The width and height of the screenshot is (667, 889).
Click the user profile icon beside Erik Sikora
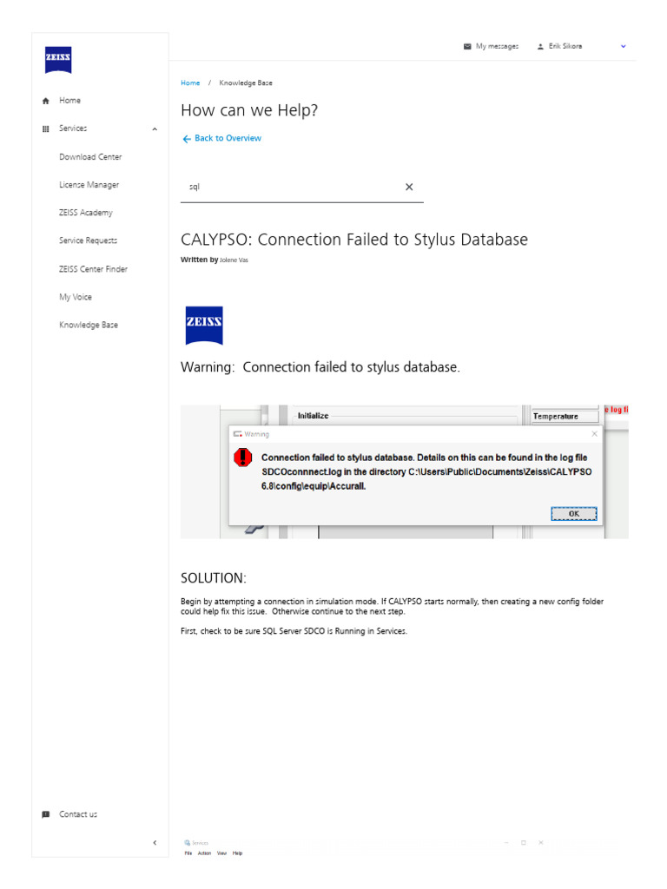pos(540,47)
